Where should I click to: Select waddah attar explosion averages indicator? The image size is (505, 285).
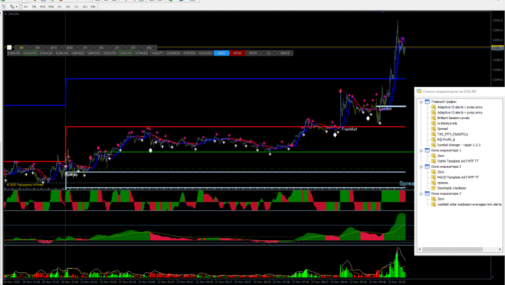point(469,204)
